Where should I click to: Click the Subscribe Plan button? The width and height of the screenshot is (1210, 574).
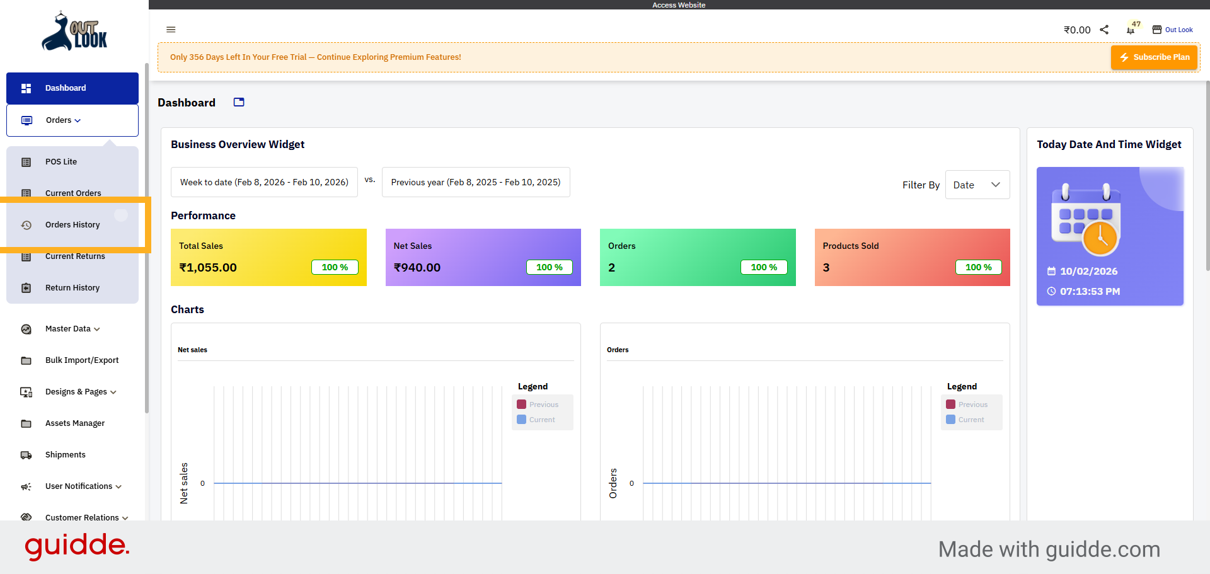[1154, 57]
